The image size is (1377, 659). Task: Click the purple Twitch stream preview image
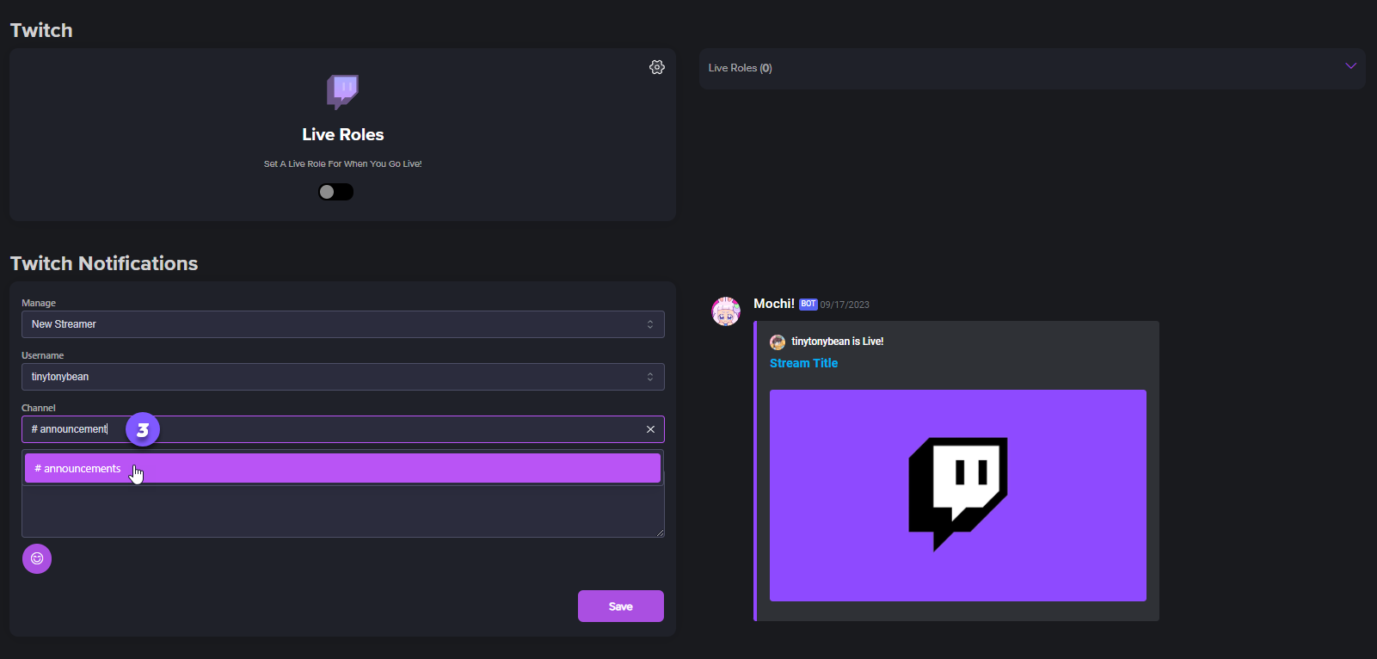(x=957, y=495)
